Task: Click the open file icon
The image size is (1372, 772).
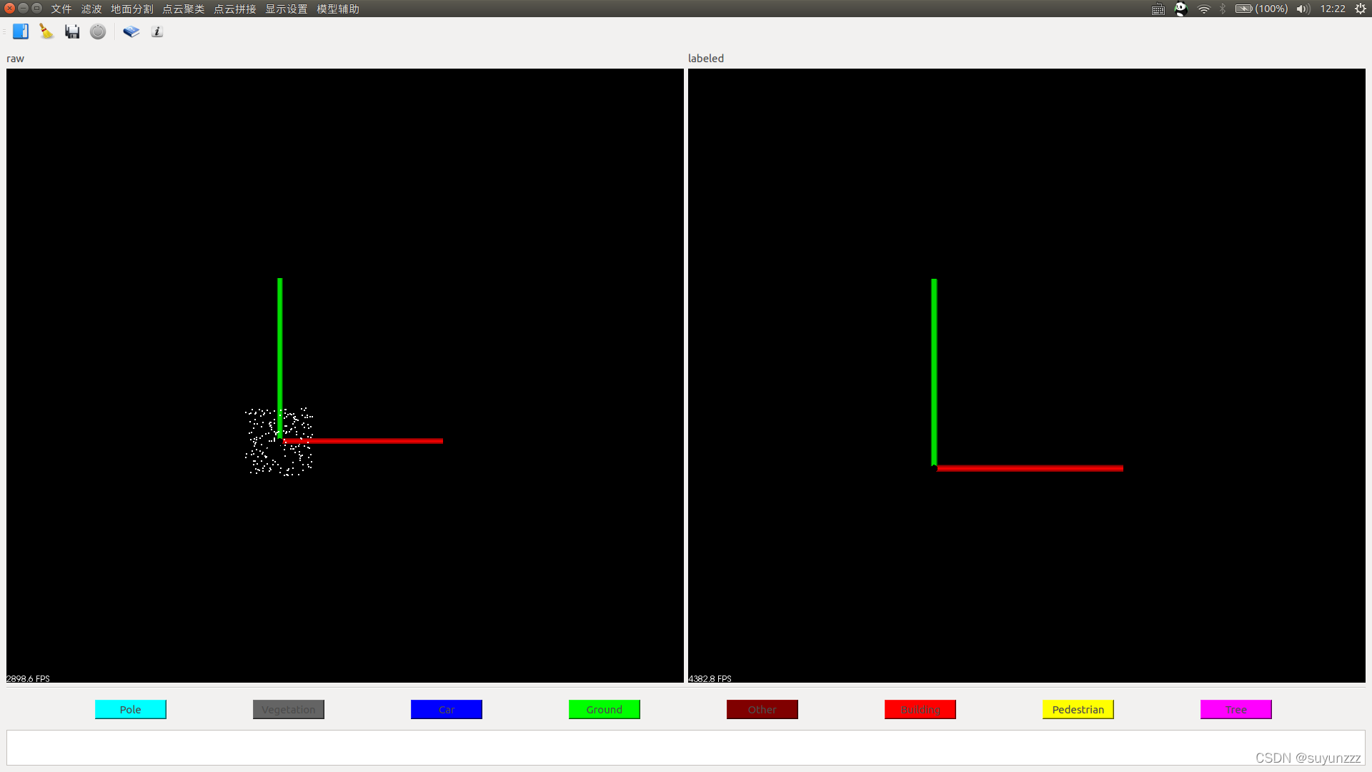Action: point(19,31)
